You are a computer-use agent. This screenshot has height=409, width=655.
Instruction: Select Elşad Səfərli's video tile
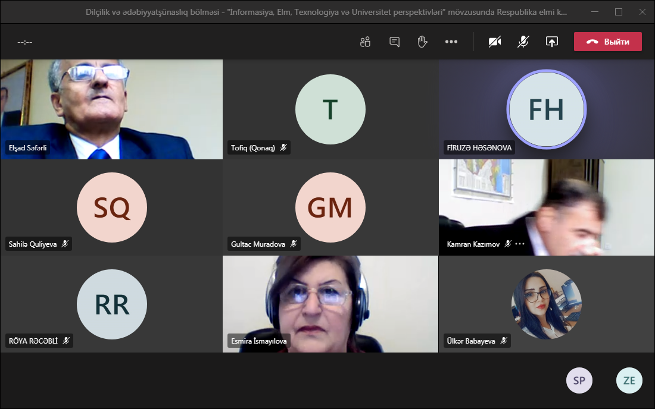coord(111,109)
